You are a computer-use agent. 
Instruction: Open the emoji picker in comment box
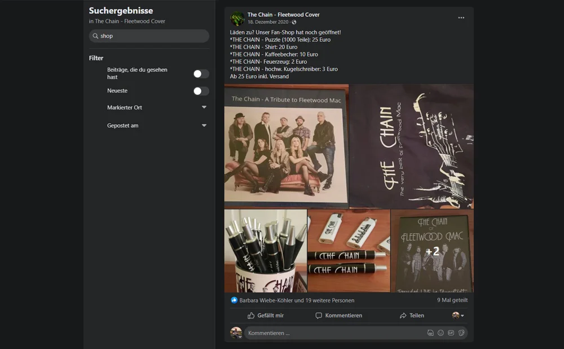[440, 333]
